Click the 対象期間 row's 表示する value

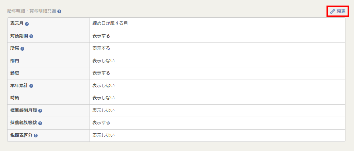pyautogui.click(x=101, y=36)
